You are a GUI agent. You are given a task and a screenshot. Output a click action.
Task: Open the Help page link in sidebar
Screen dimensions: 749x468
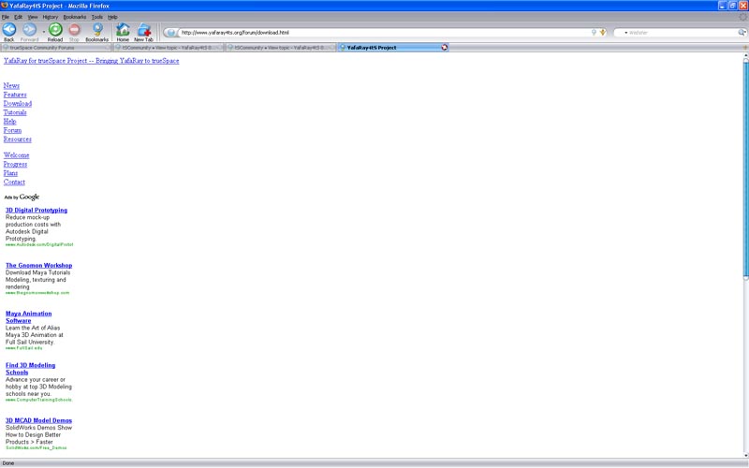pyautogui.click(x=9, y=122)
